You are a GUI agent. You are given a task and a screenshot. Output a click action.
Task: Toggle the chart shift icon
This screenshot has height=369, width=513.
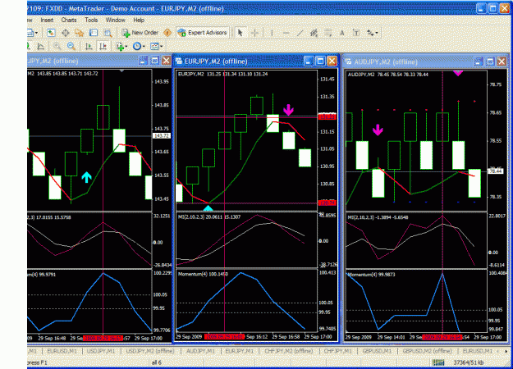[103, 47]
